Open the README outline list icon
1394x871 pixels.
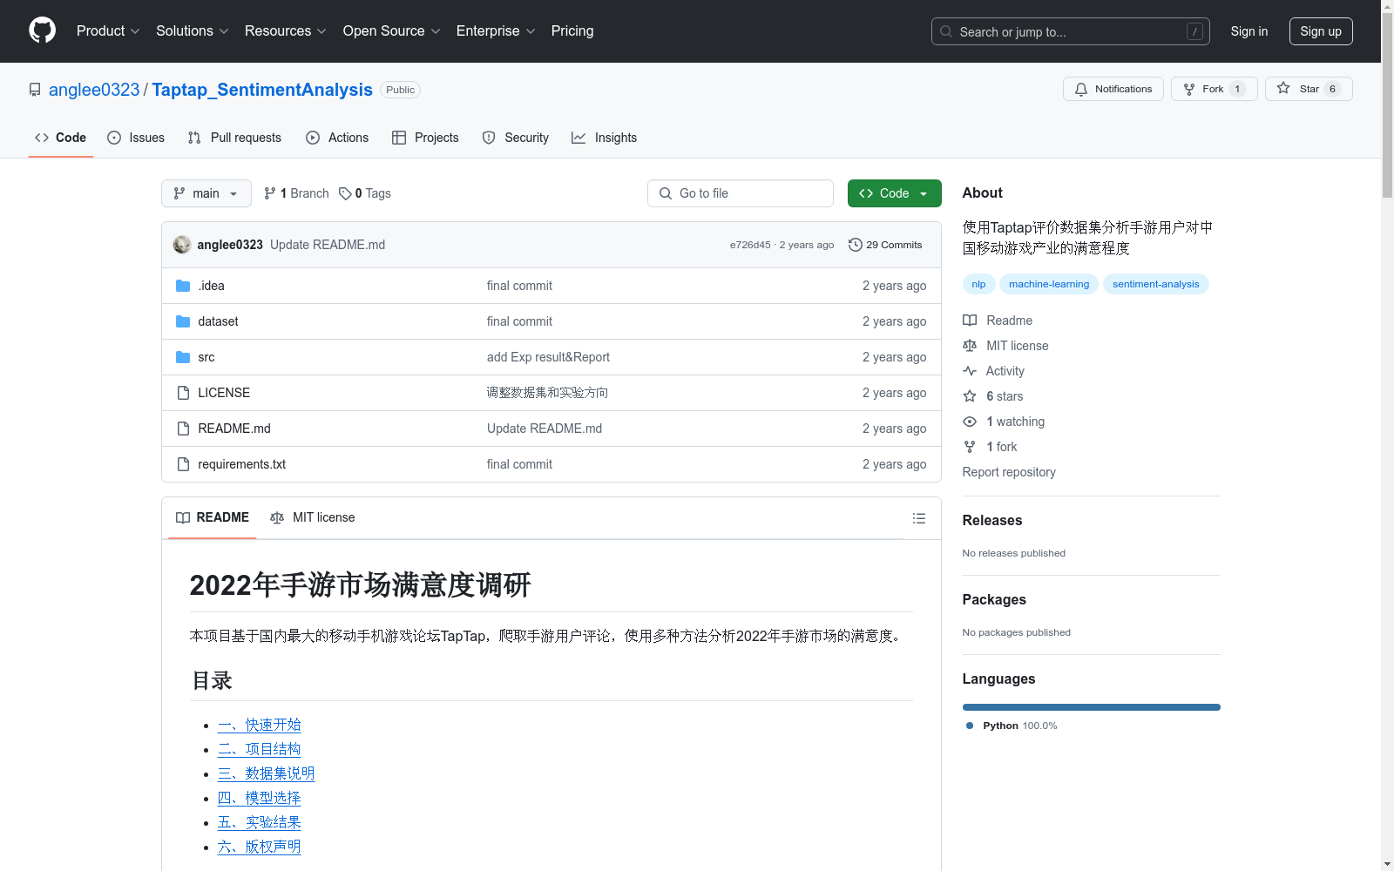pos(918,518)
